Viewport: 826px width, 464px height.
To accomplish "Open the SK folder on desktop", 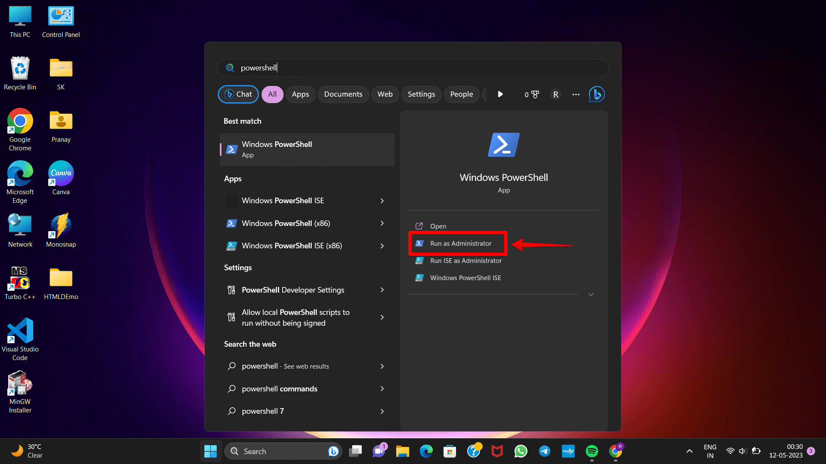I will coord(61,74).
